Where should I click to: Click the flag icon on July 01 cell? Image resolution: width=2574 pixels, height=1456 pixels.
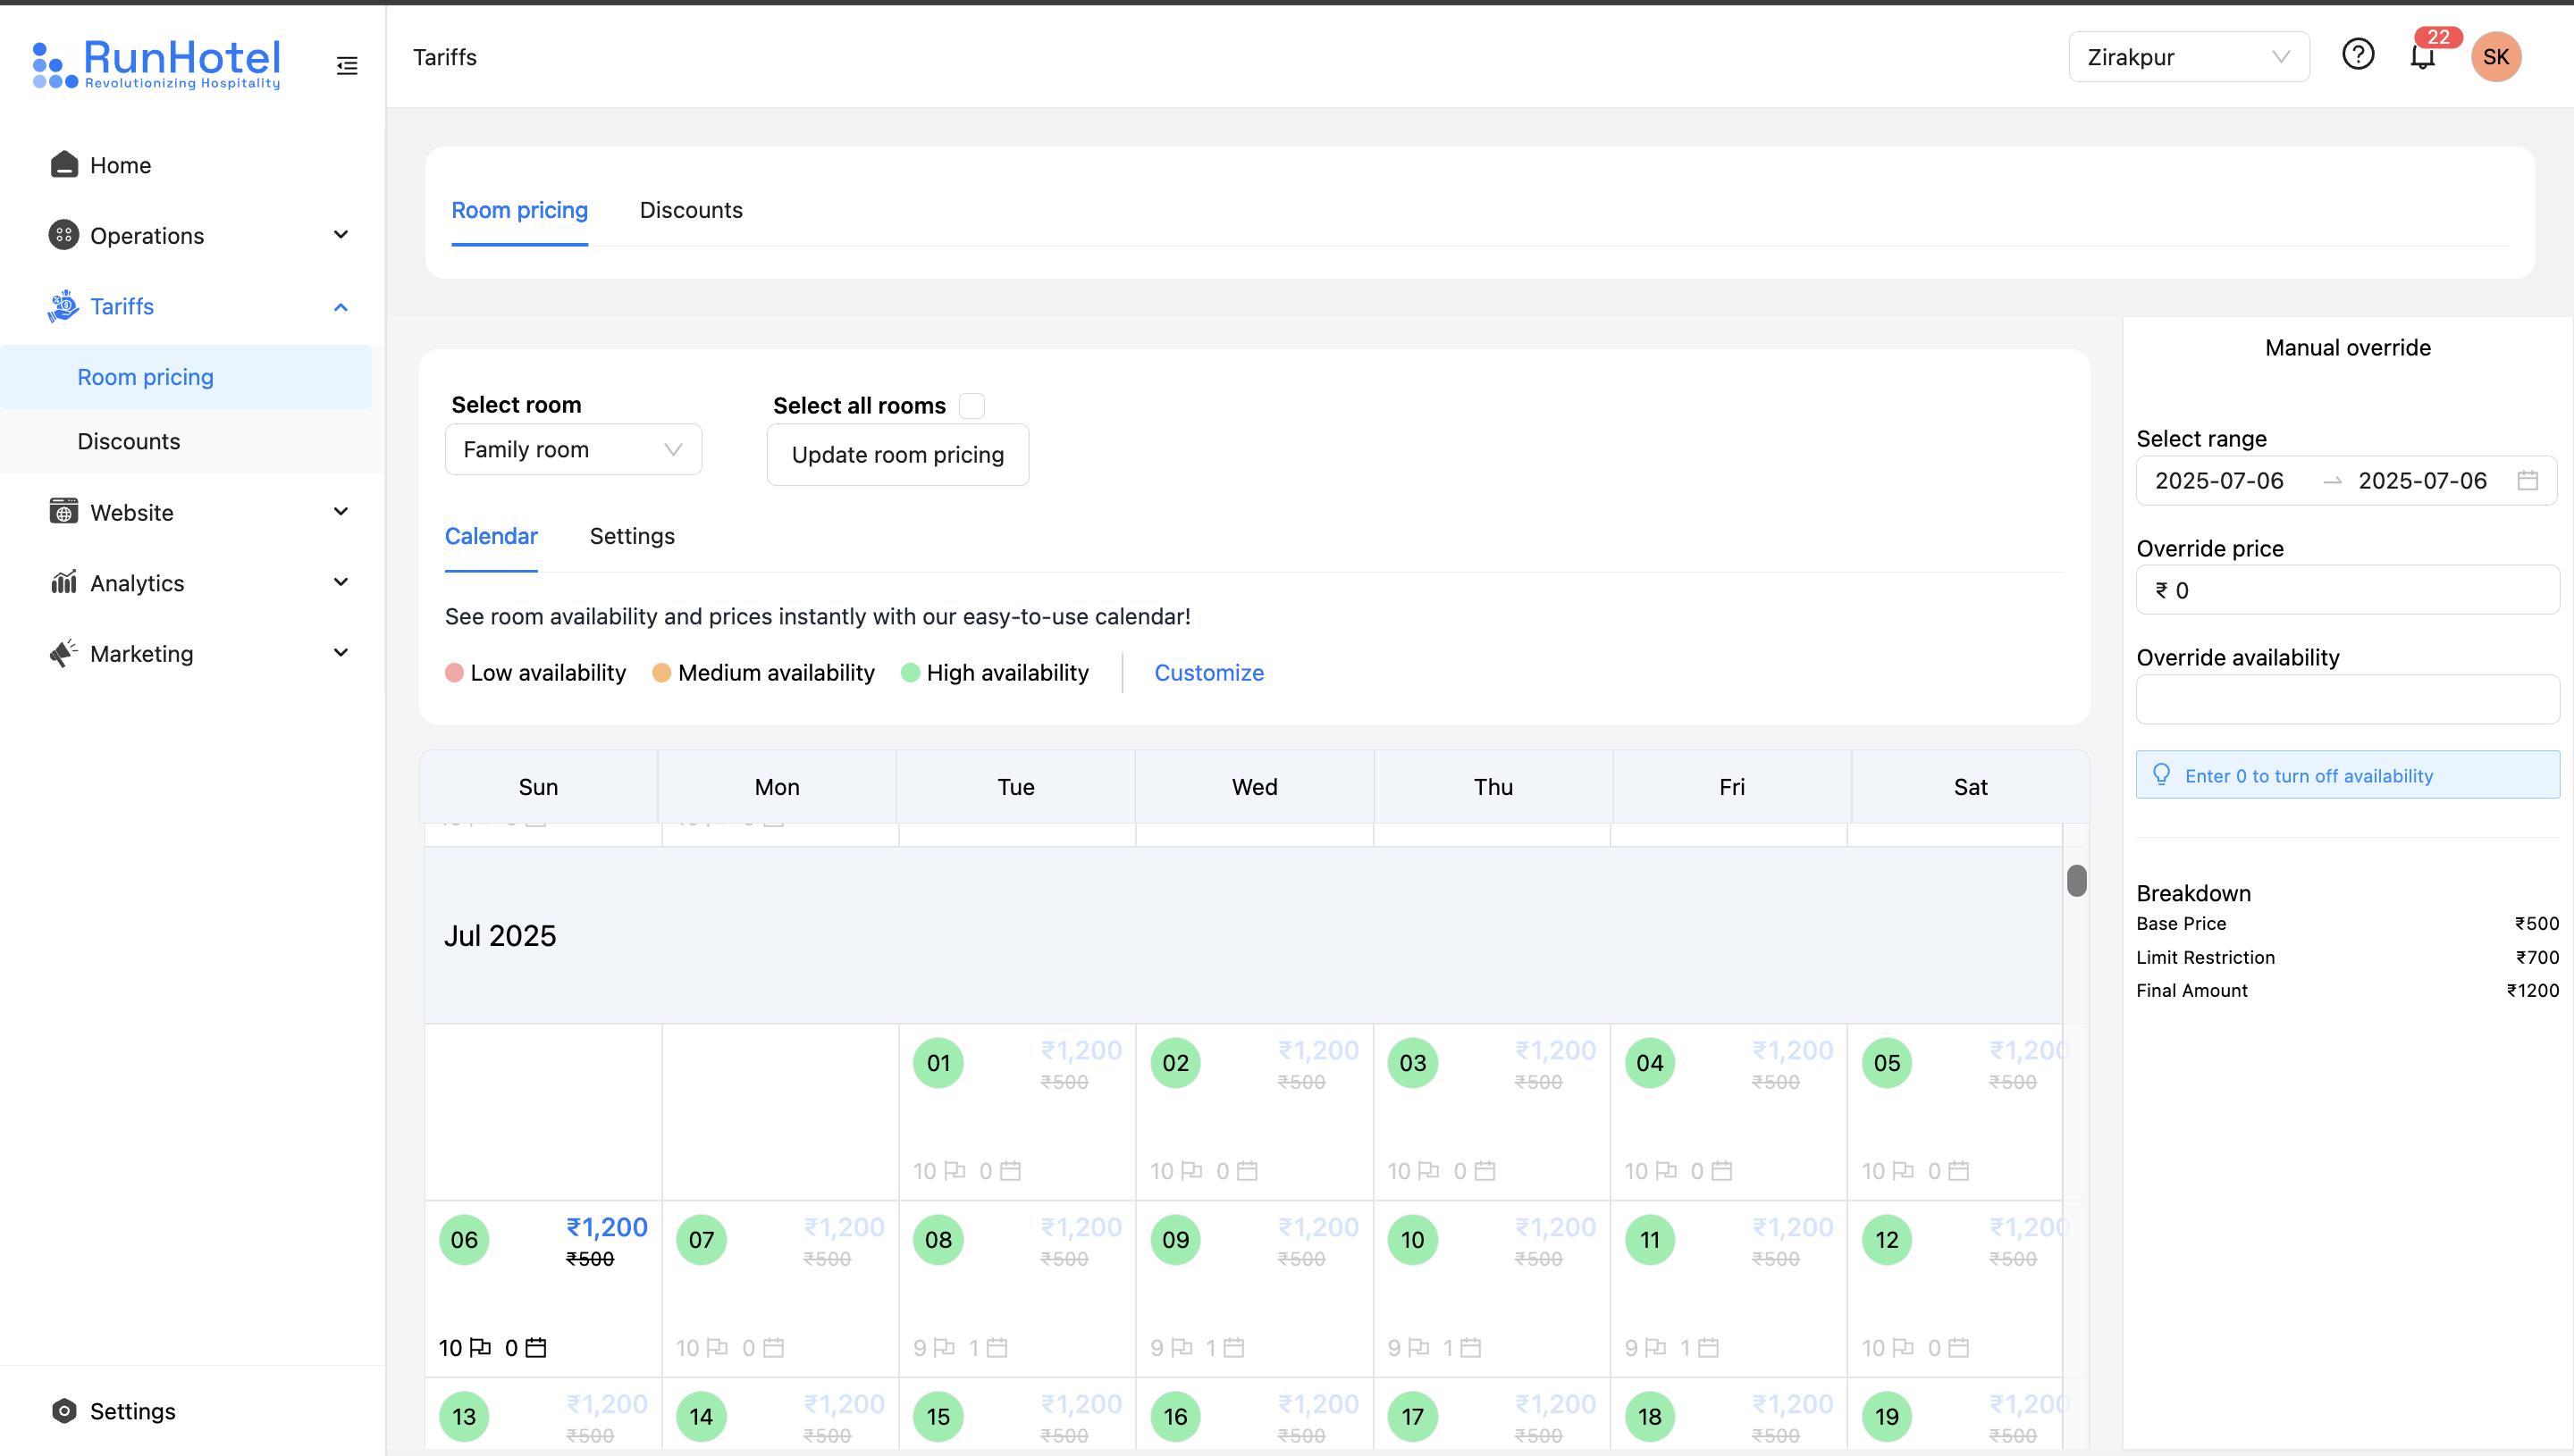tap(955, 1170)
